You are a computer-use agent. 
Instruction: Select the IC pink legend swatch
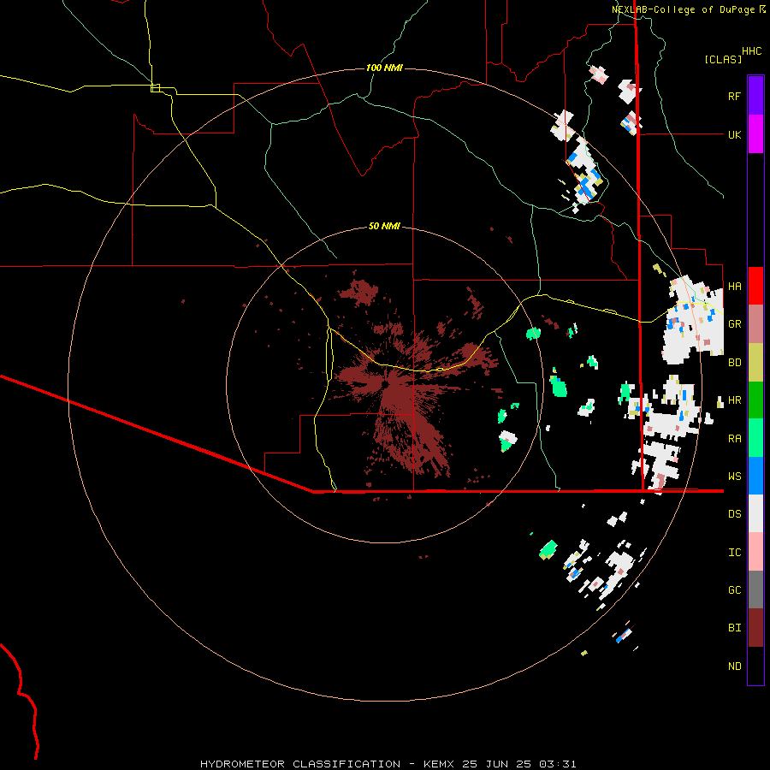click(x=755, y=552)
